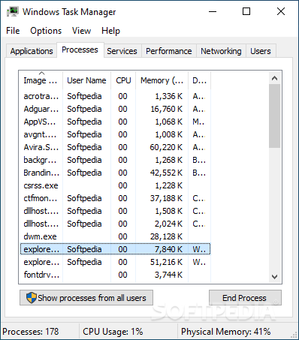
Task: Click the vertical scrollbar thumb
Action: 274,116
